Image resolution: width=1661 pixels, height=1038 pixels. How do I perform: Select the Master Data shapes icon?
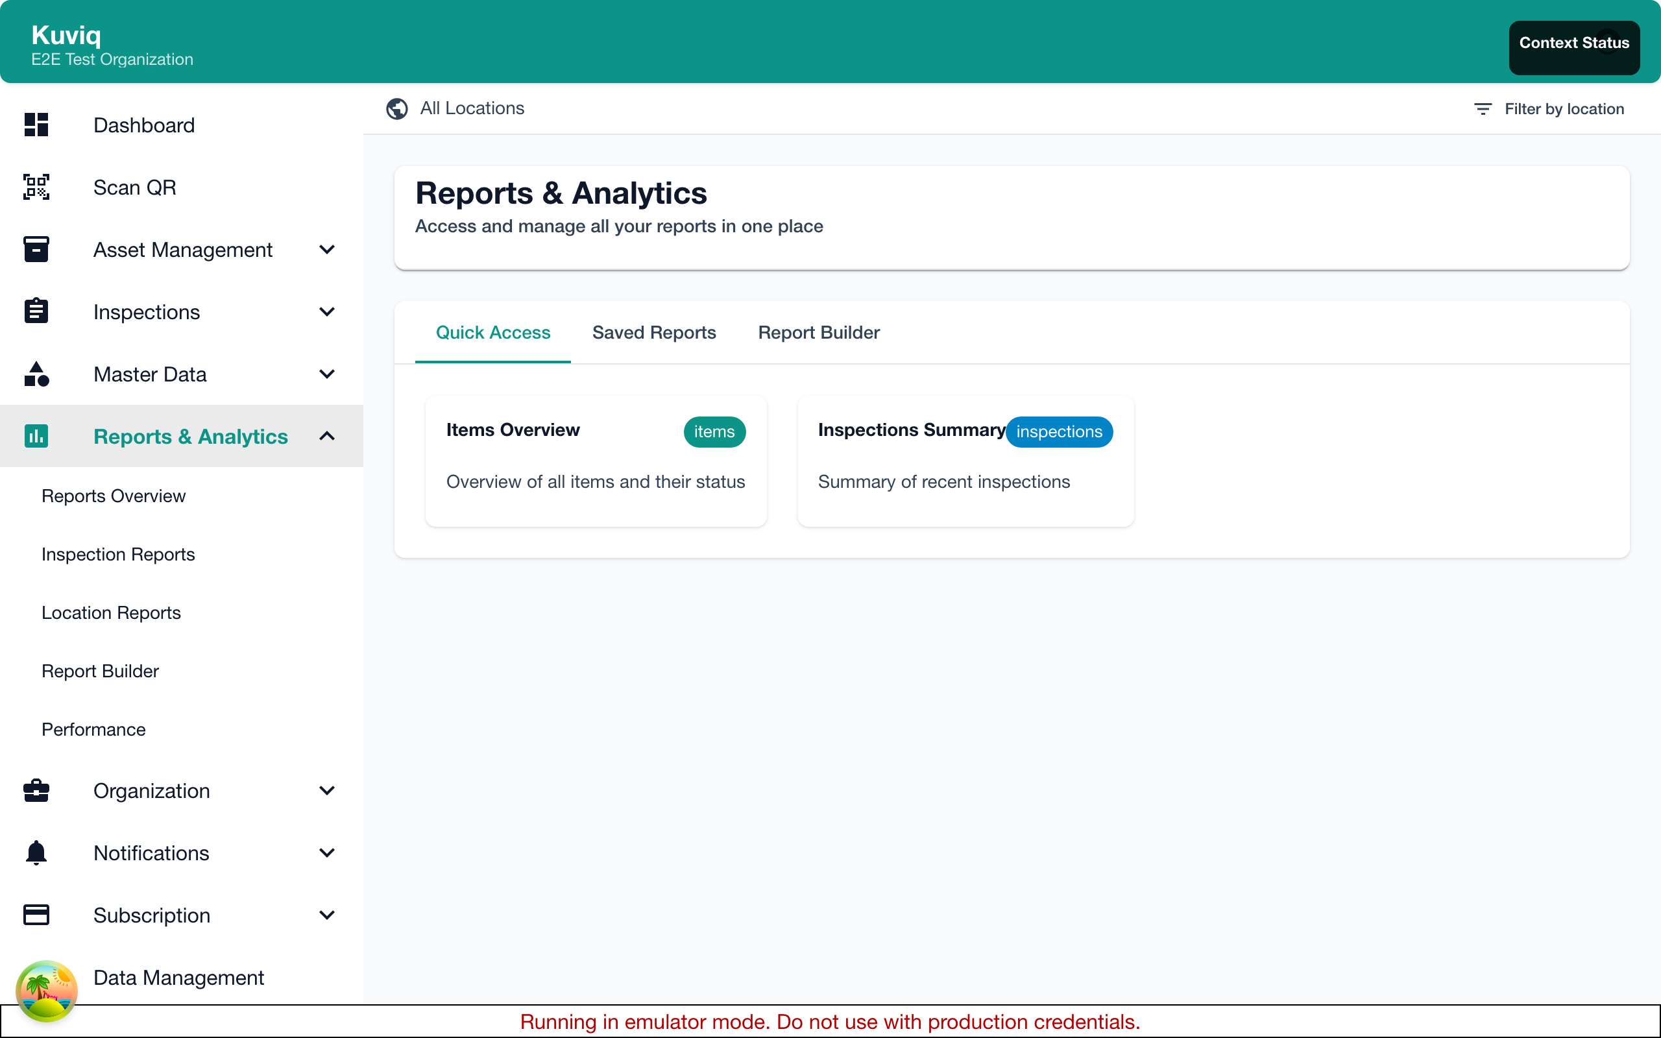(36, 374)
